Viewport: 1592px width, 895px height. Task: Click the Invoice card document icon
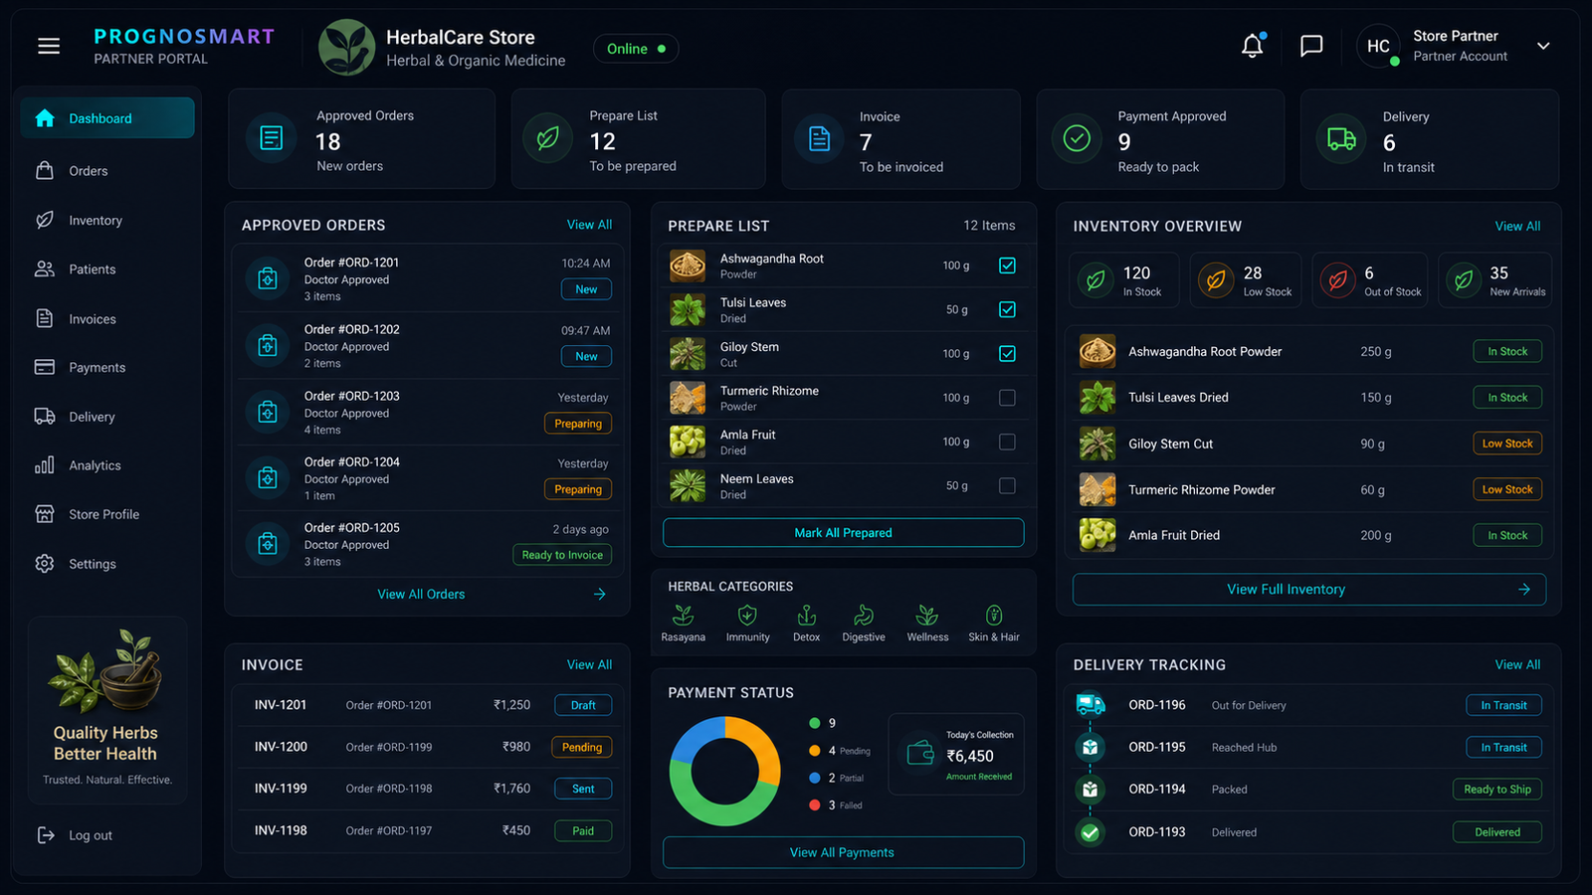point(819,139)
